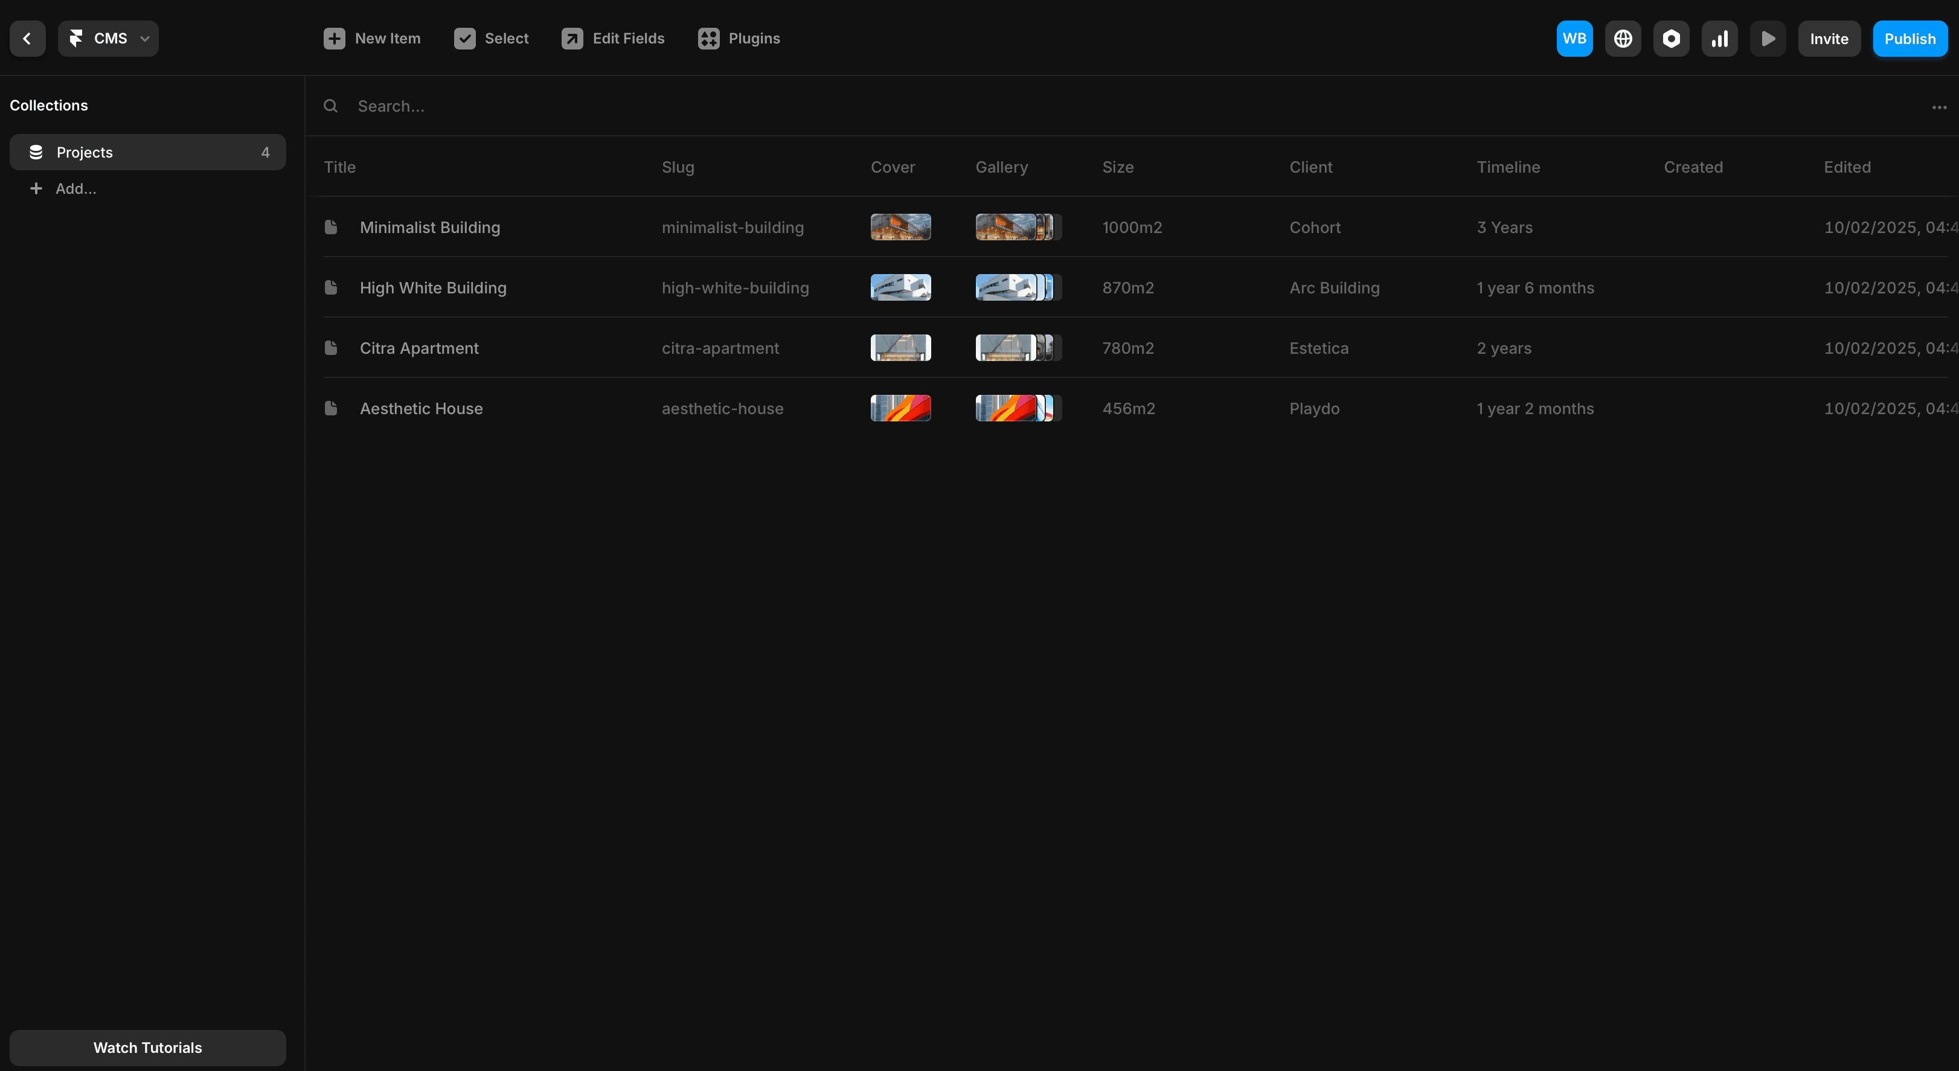Click Minimalist Building cover thumbnail

point(900,226)
